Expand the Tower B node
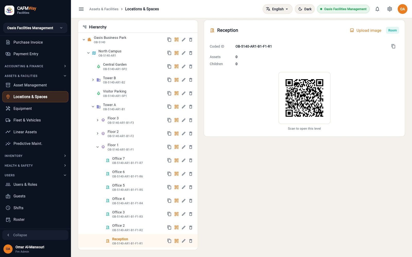412x257 pixels. (93, 80)
